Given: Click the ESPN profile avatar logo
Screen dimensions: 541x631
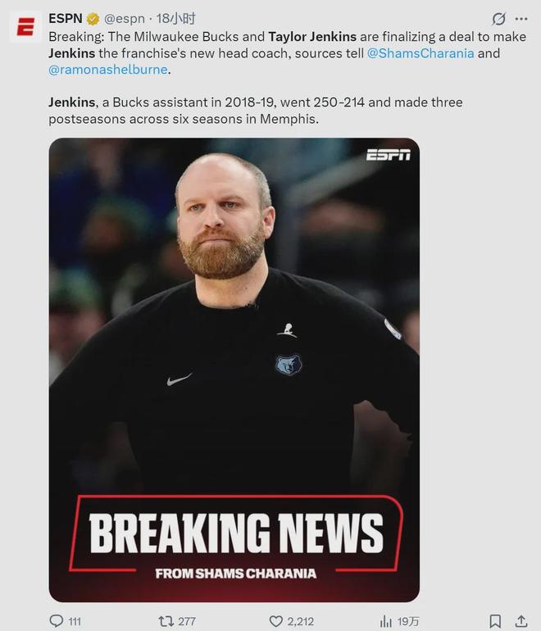Looking at the screenshot, I should point(25,27).
